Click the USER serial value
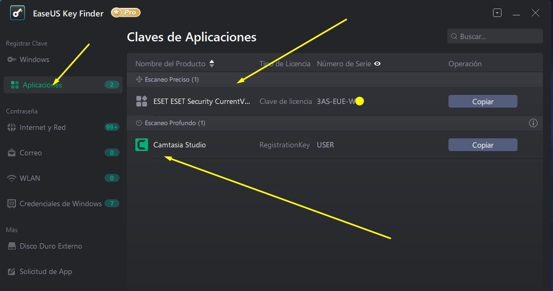 click(x=325, y=145)
